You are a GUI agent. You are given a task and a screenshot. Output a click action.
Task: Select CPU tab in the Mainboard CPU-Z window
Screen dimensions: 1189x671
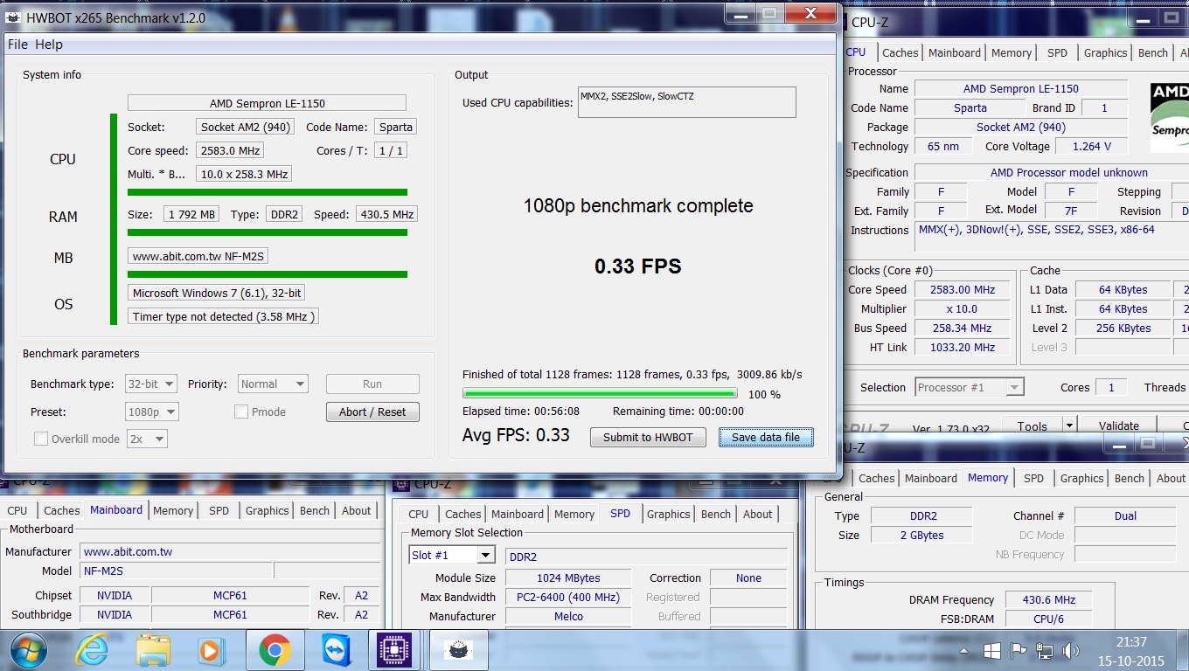17,510
